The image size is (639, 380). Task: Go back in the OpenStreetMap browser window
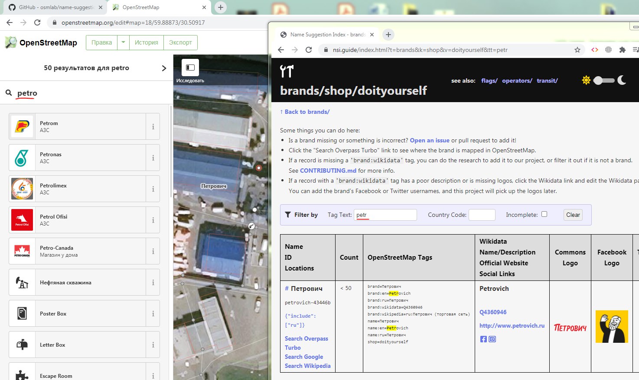[x=10, y=23]
